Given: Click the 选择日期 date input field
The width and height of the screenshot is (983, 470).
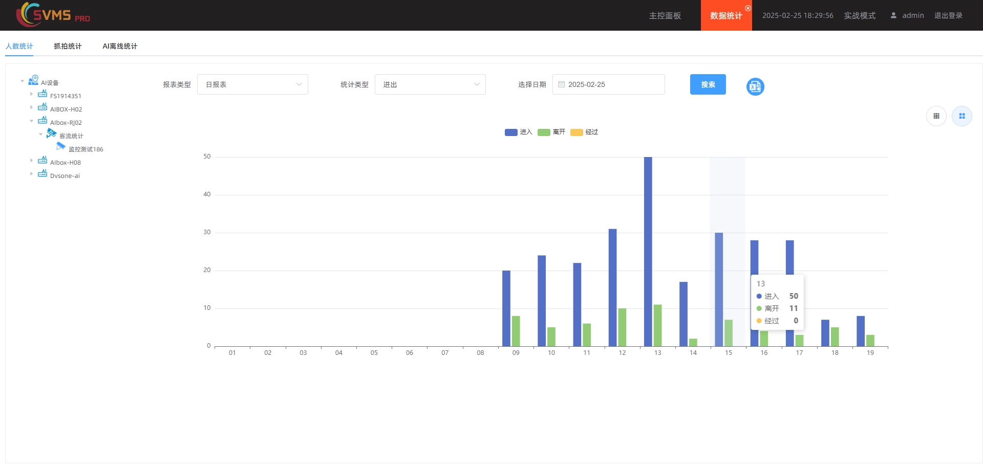Looking at the screenshot, I should point(608,84).
